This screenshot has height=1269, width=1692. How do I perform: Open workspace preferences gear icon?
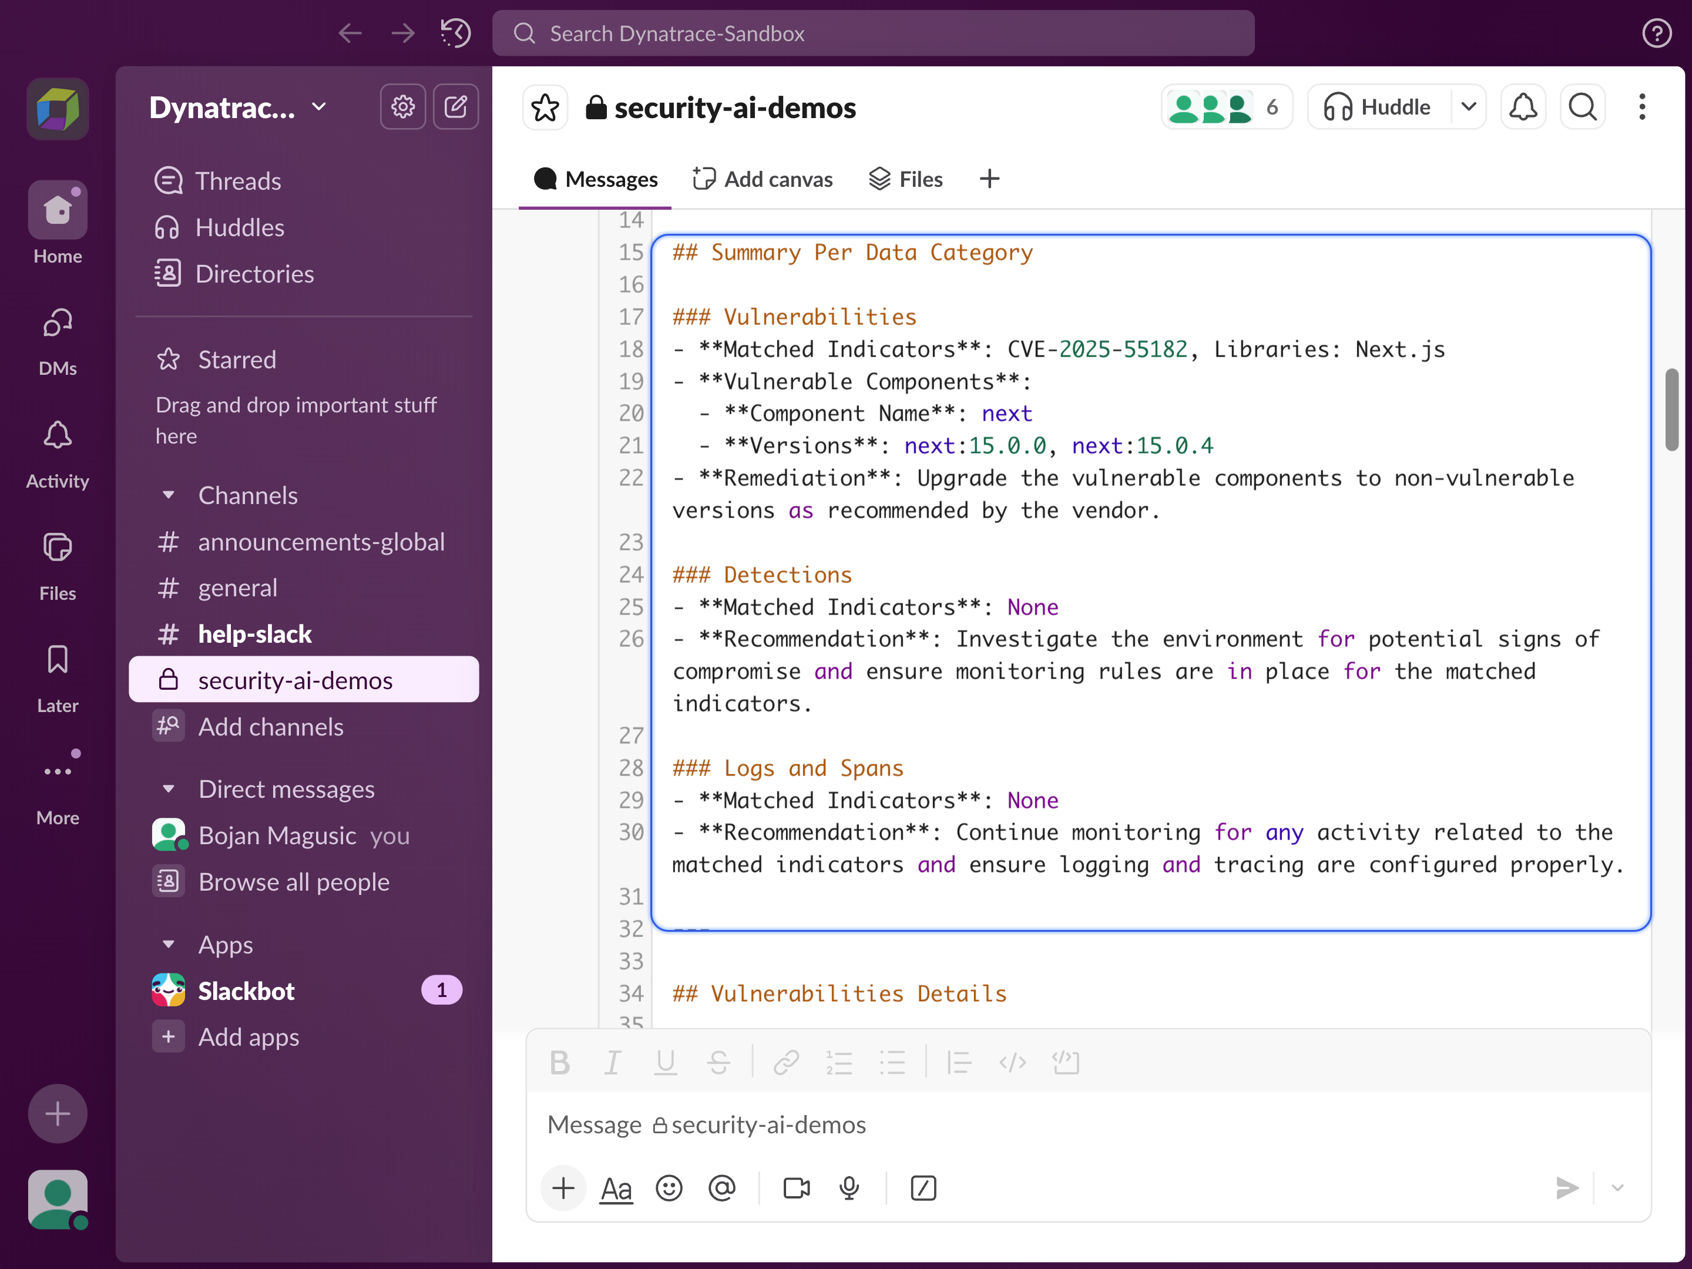point(403,106)
